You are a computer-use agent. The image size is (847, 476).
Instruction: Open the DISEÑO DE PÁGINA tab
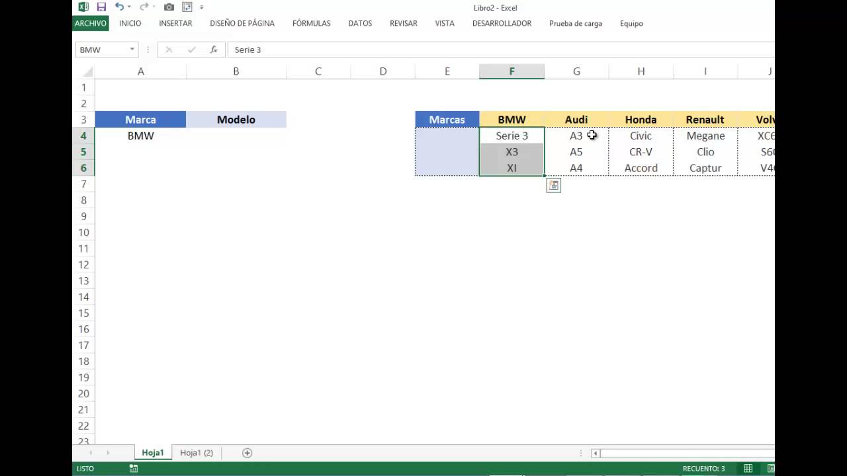coord(242,23)
